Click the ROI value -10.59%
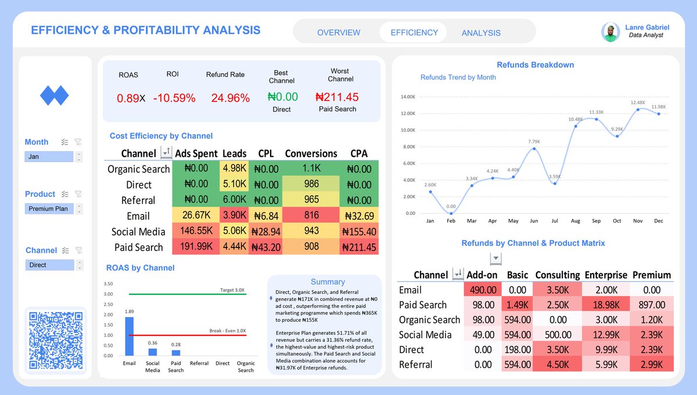This screenshot has width=697, height=395. pyautogui.click(x=174, y=98)
